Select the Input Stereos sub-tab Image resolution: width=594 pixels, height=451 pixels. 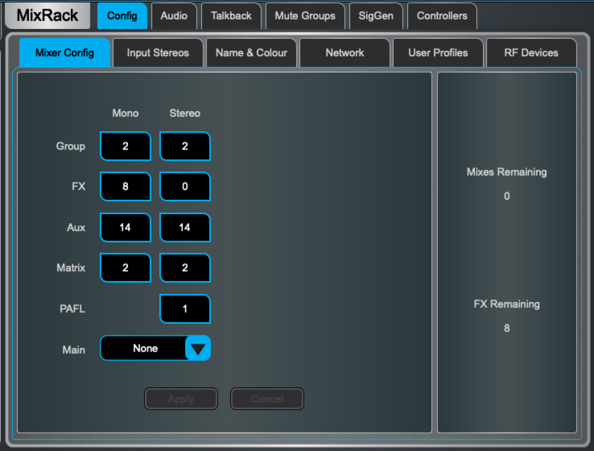[x=158, y=53]
